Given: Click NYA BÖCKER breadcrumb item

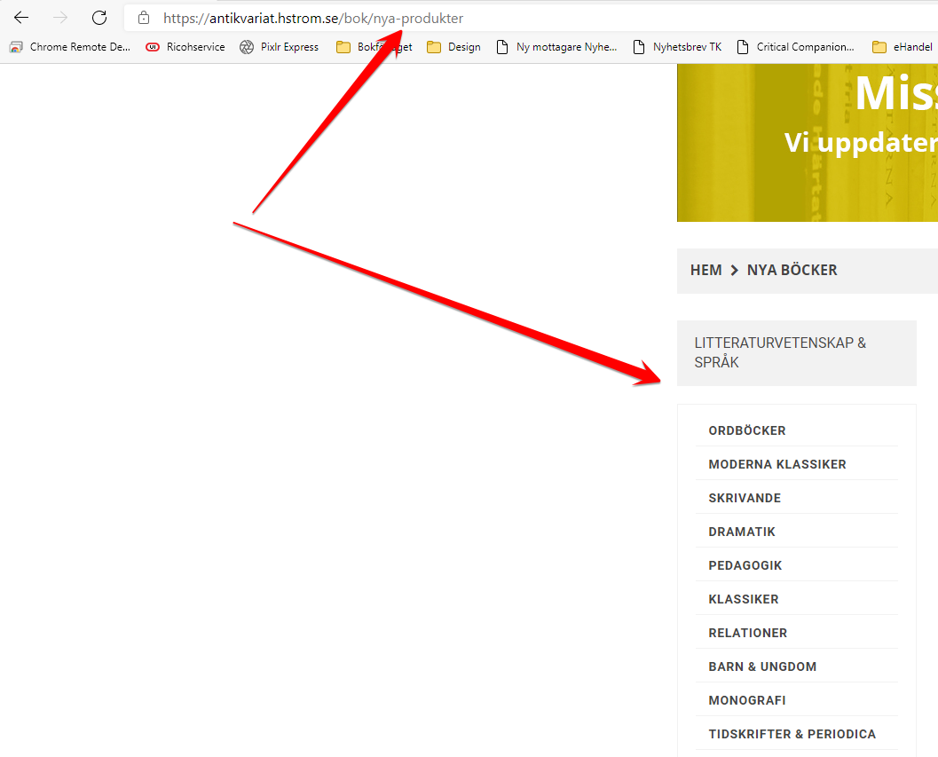Looking at the screenshot, I should coord(792,271).
